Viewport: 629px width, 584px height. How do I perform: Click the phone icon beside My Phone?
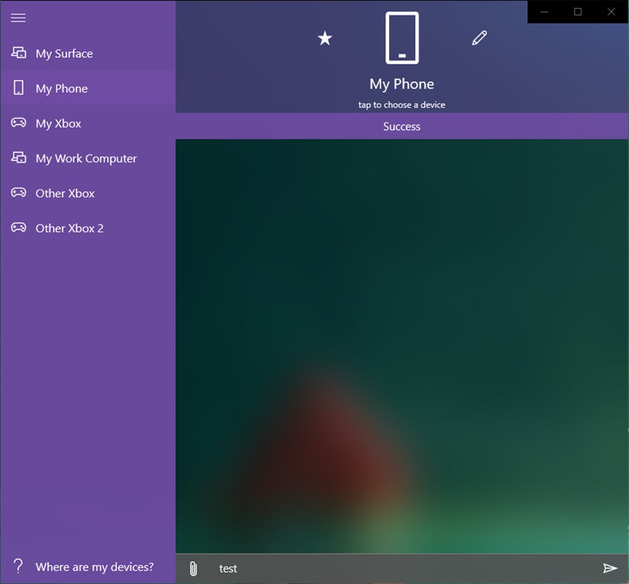[17, 88]
